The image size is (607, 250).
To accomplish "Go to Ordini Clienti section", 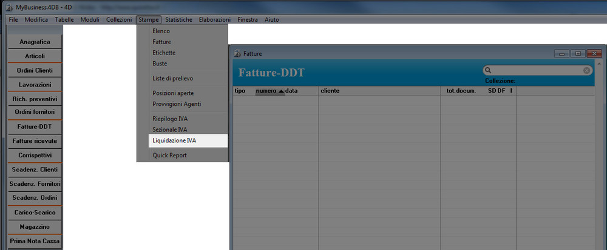I will click(35, 70).
